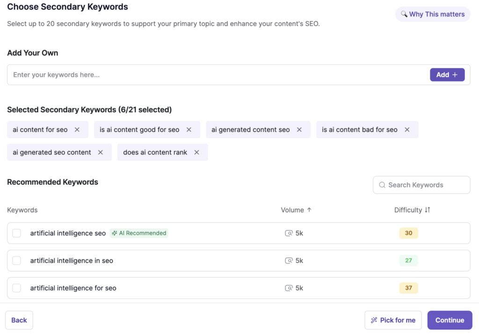479x336 pixels.
Task: Sort keywords by the Volume column arrow
Action: (309, 210)
